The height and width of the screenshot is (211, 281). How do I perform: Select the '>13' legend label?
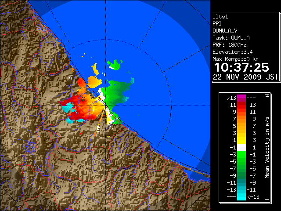(x=231, y=98)
